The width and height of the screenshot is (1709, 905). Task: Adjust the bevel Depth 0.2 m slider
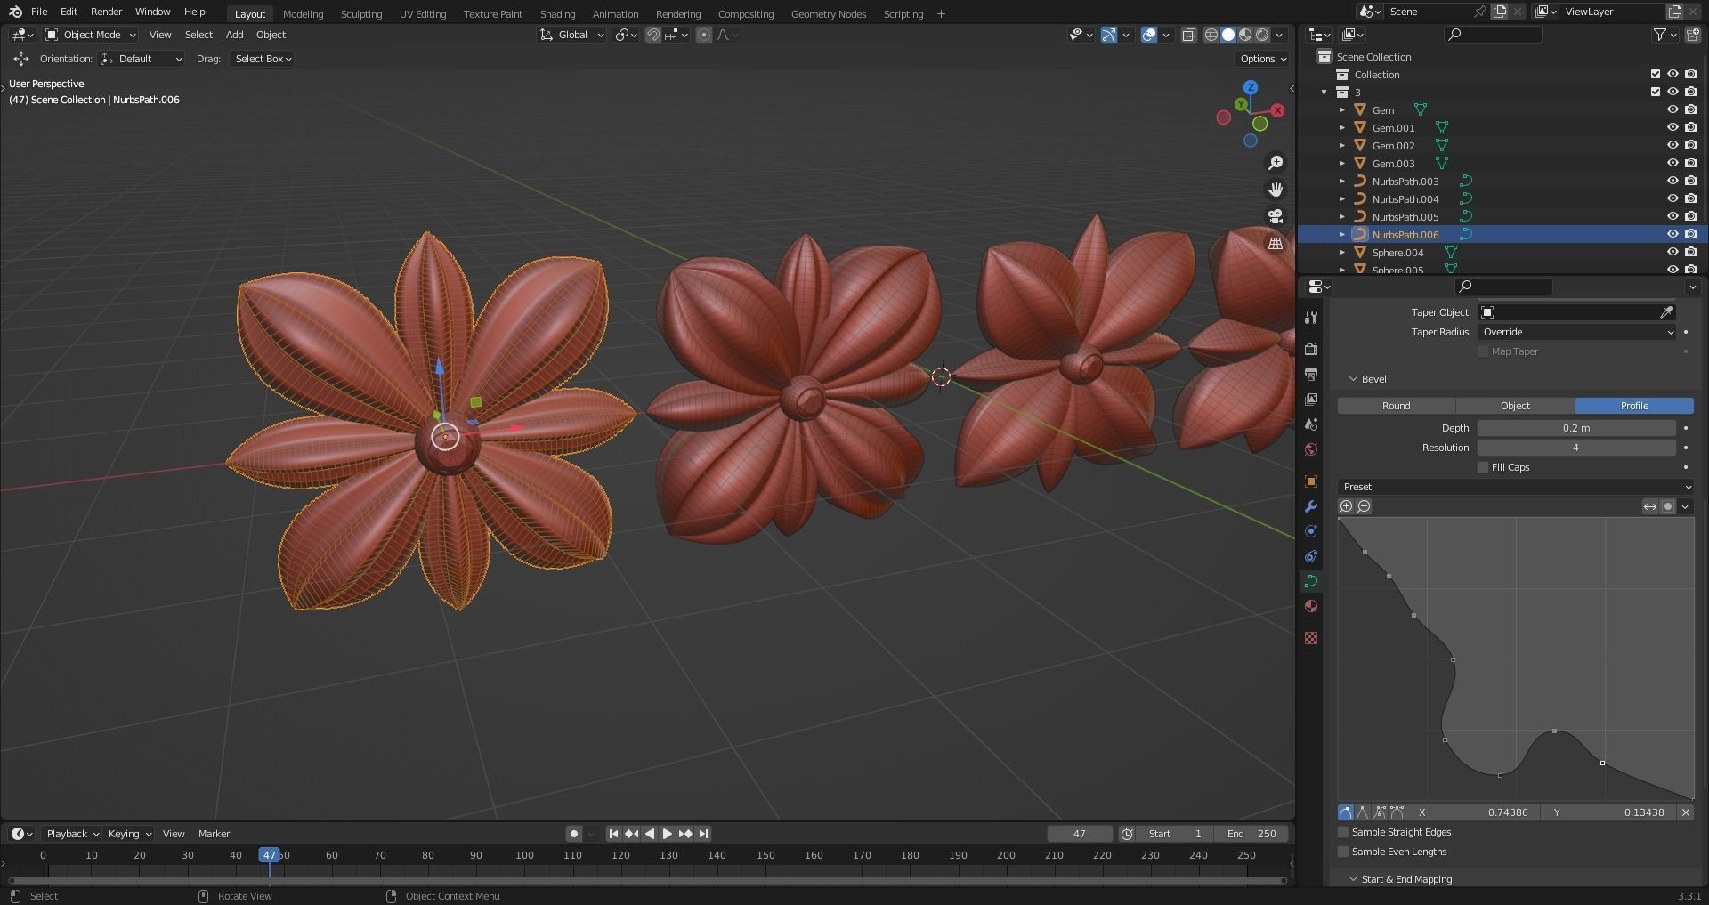(x=1576, y=428)
